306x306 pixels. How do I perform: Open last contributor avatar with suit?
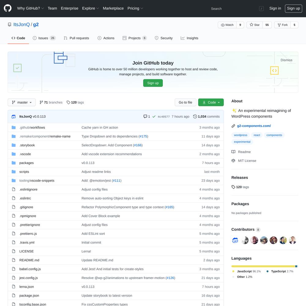tap(292, 240)
